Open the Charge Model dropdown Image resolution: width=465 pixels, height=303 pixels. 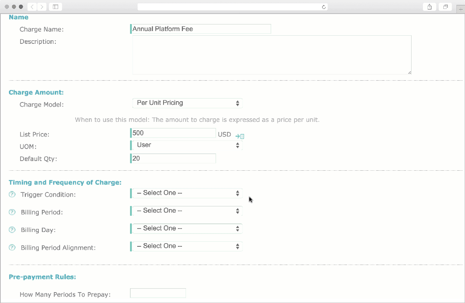[188, 103]
